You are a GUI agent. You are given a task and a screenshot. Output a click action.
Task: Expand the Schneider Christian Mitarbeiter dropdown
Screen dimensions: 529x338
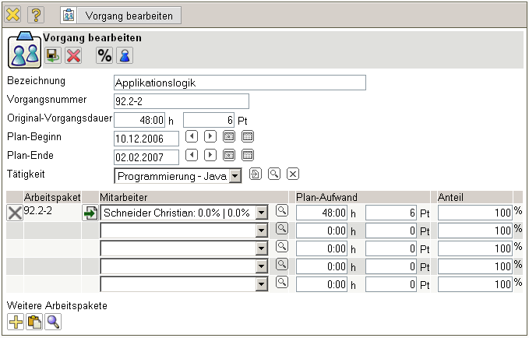(x=262, y=213)
